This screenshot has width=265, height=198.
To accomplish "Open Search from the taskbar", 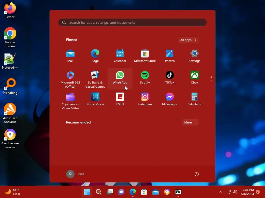I will coord(99,192).
